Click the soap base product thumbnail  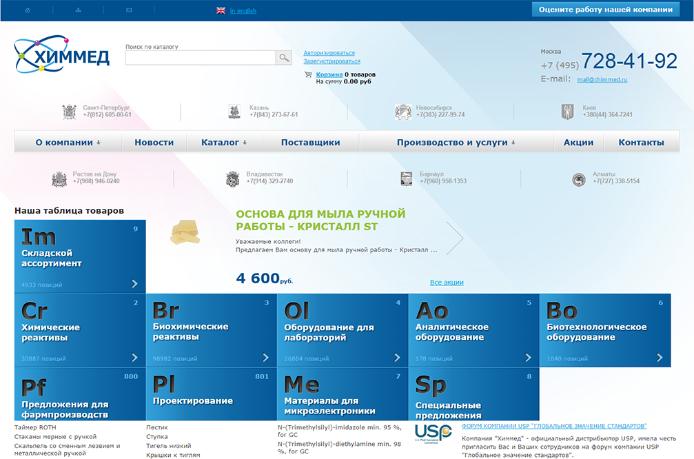coord(185,232)
